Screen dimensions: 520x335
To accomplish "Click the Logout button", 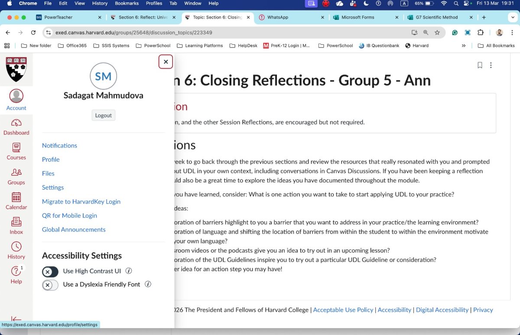I will (x=104, y=115).
